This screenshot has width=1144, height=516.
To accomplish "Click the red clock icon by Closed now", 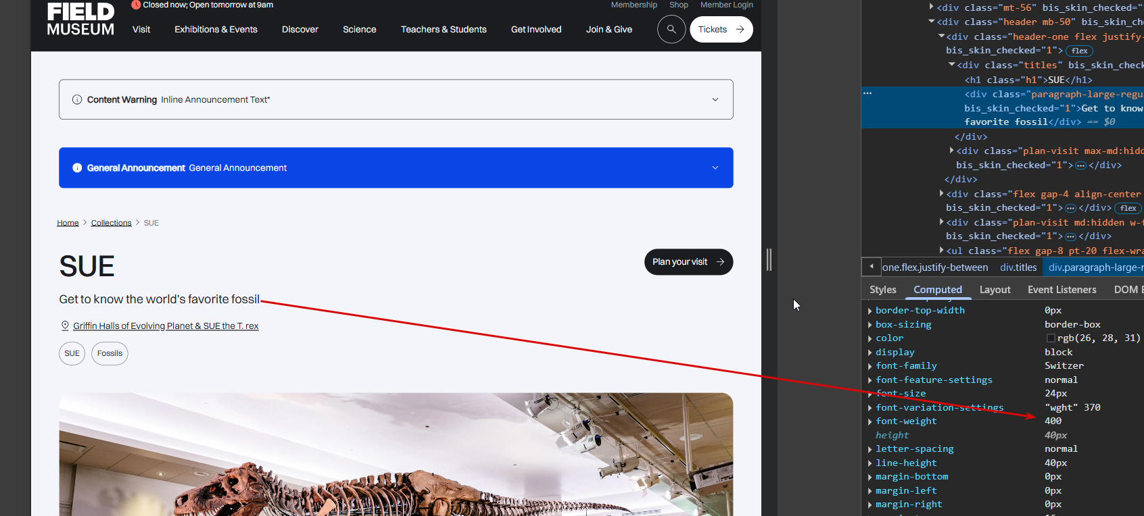I will [x=136, y=5].
